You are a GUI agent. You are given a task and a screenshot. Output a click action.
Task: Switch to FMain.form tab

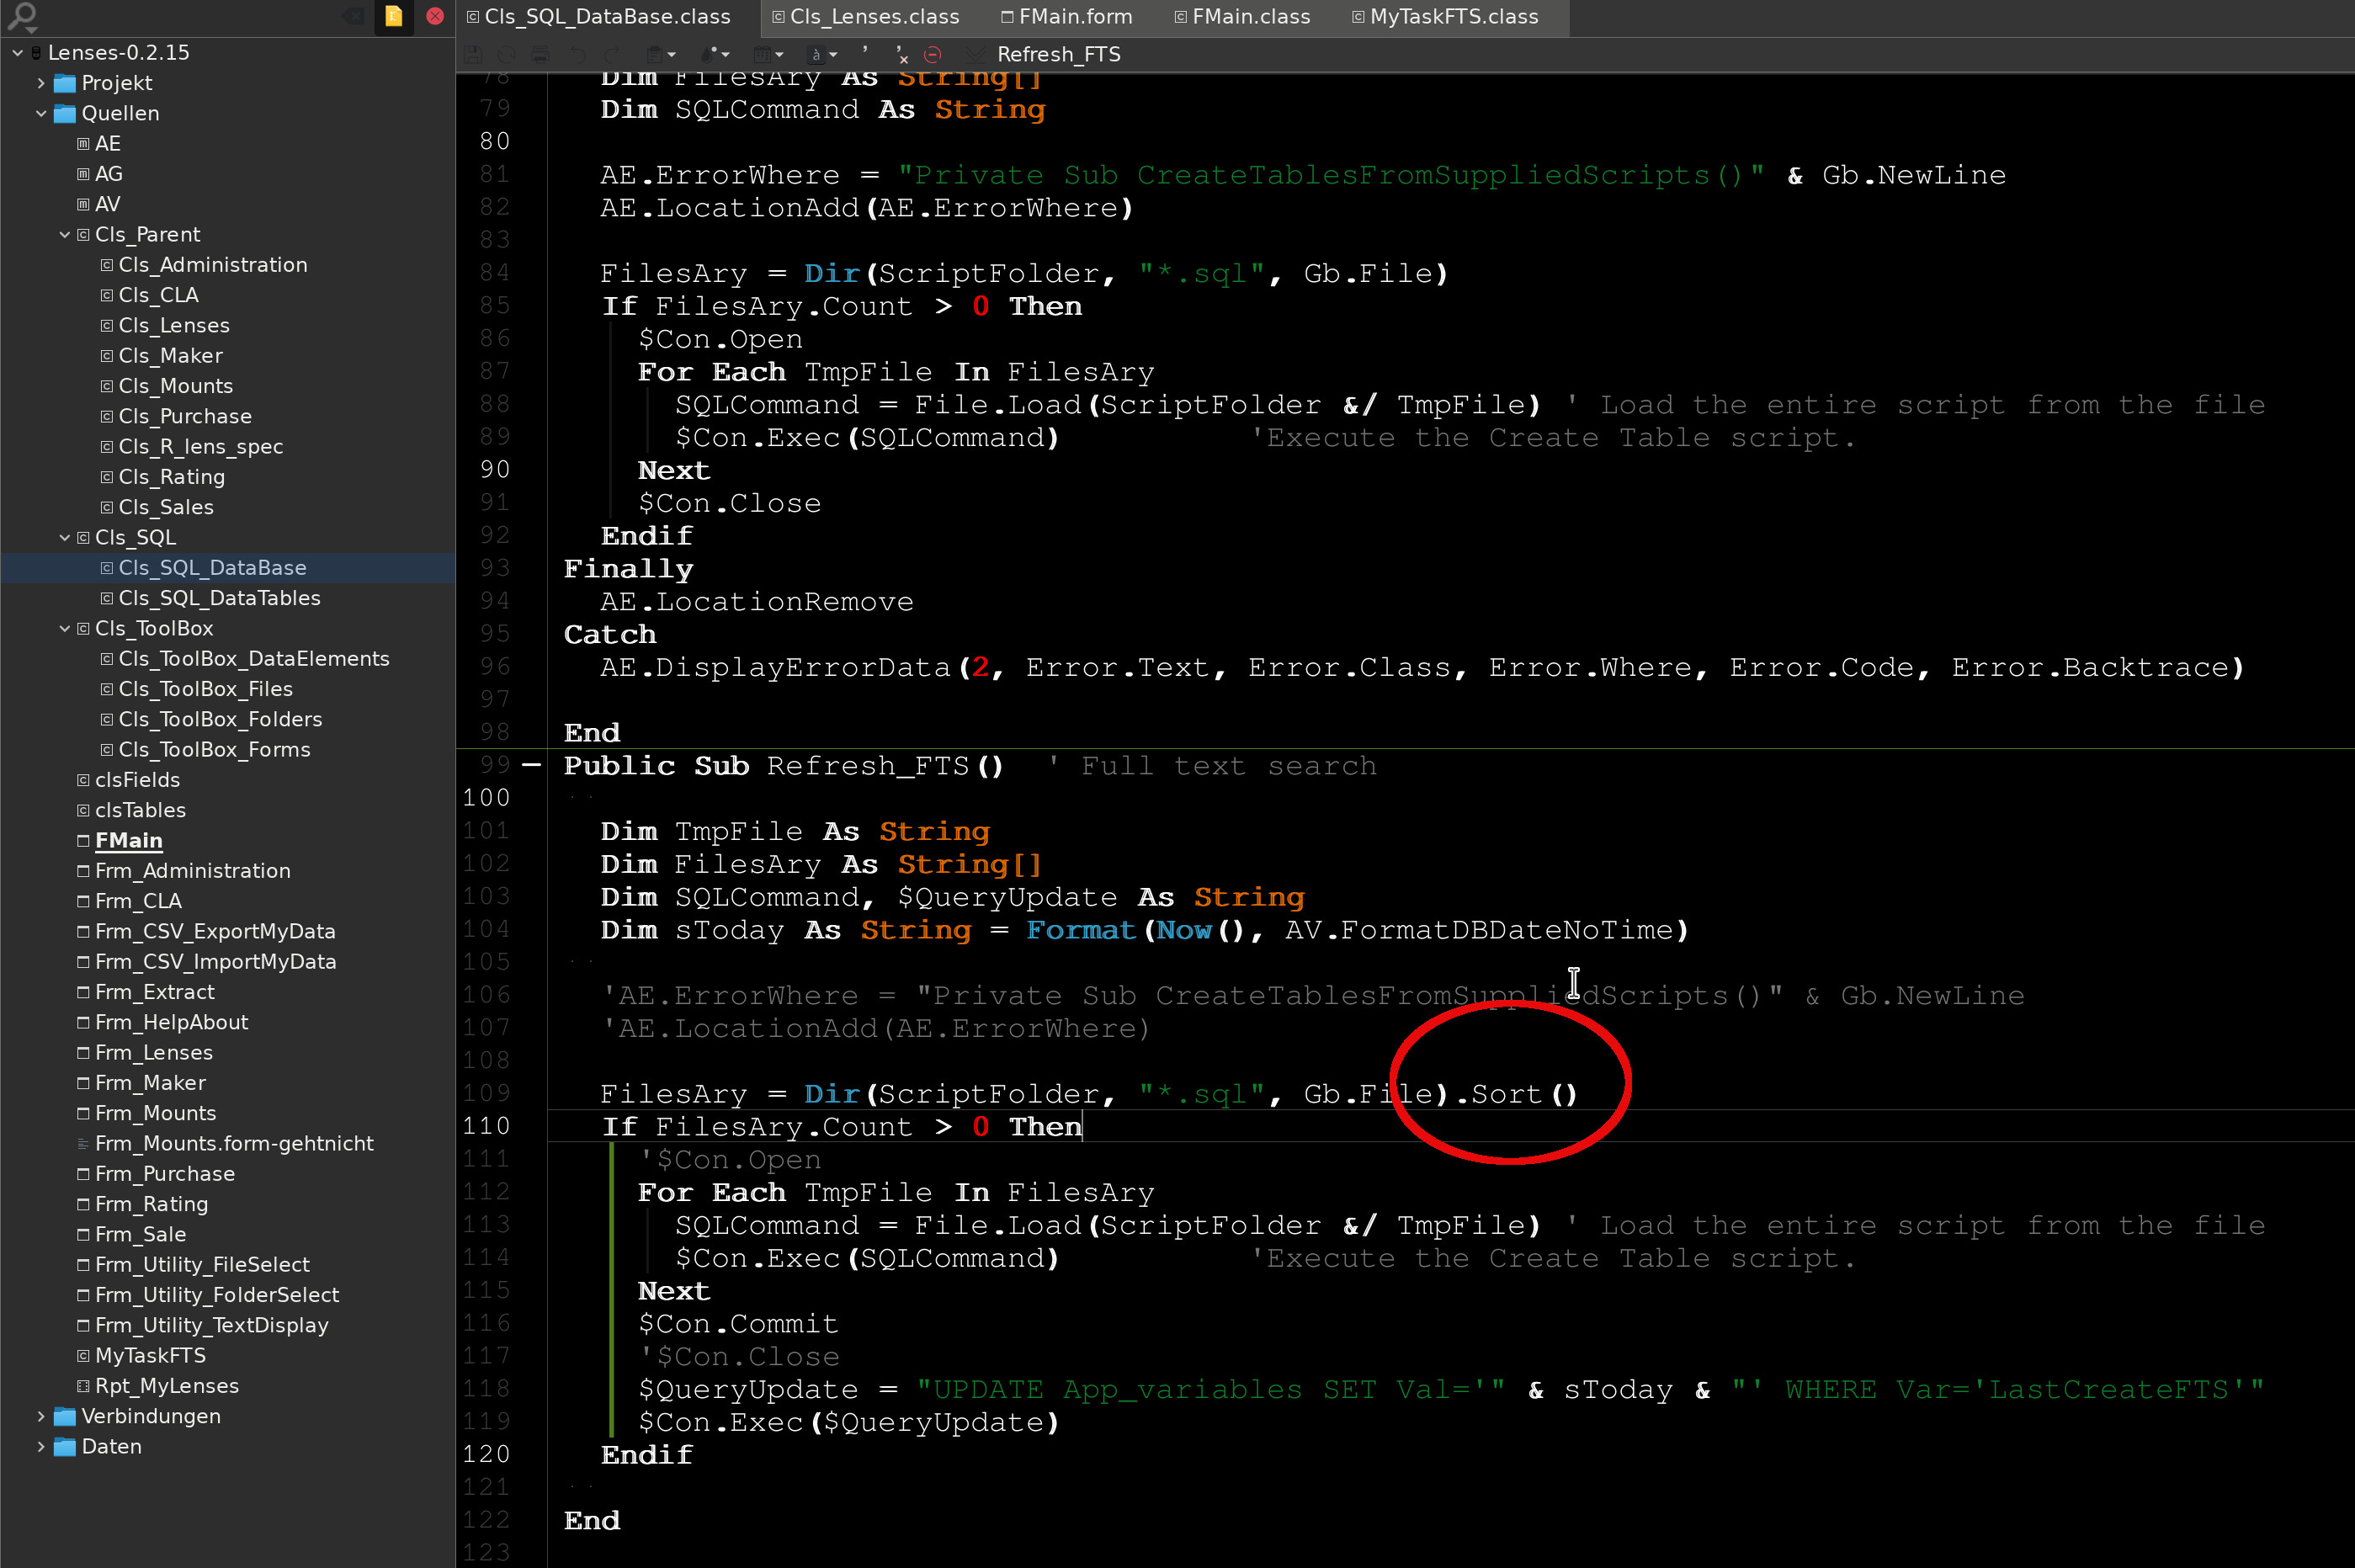click(1066, 17)
